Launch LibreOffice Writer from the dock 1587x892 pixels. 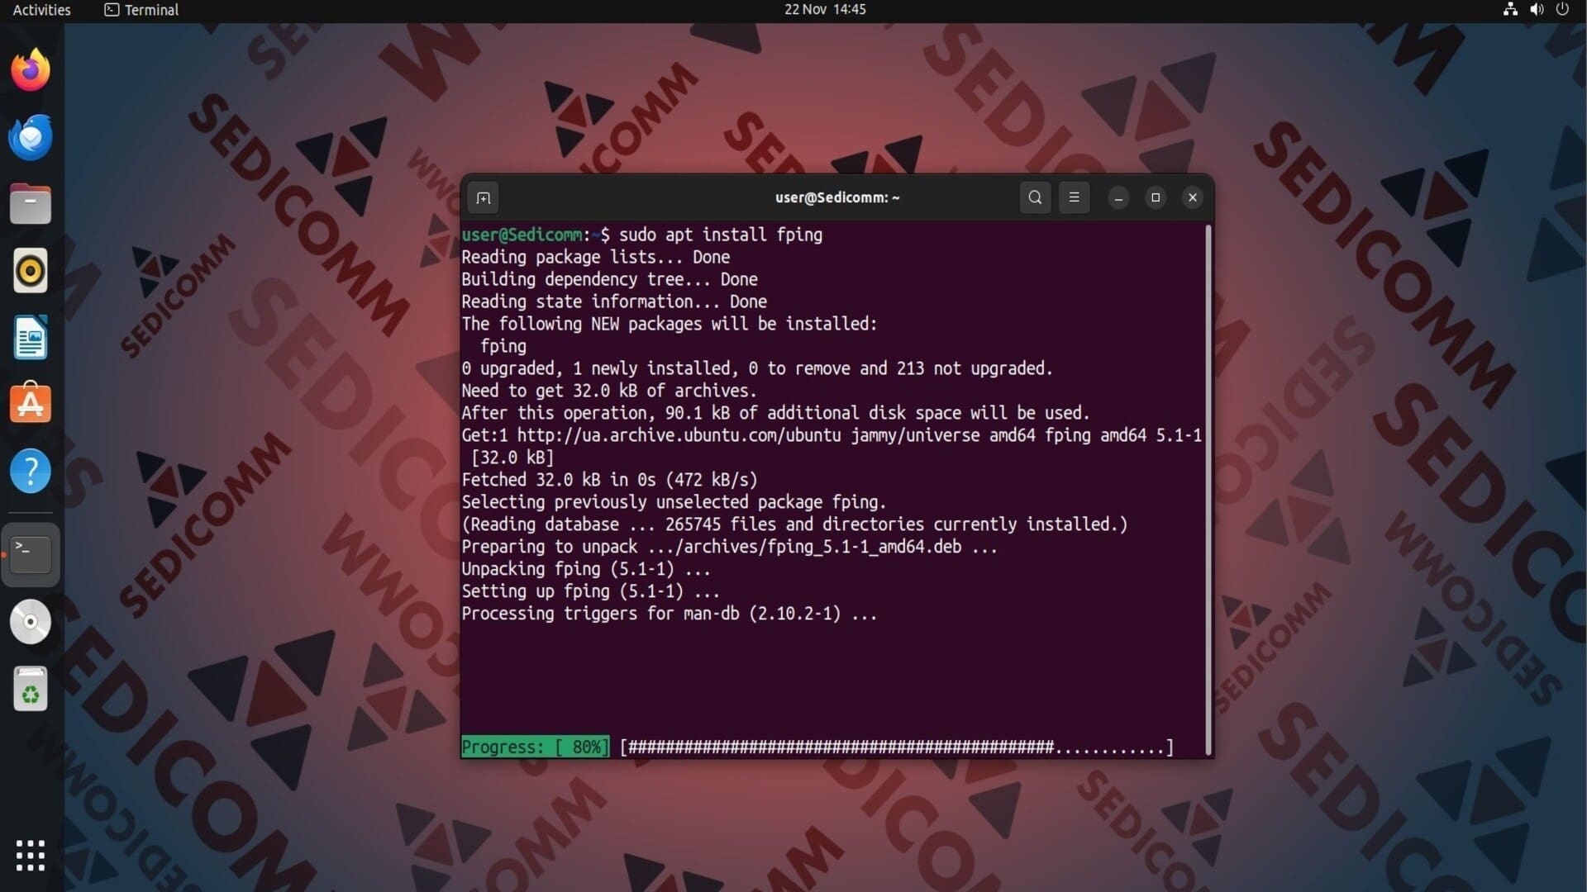[31, 338]
